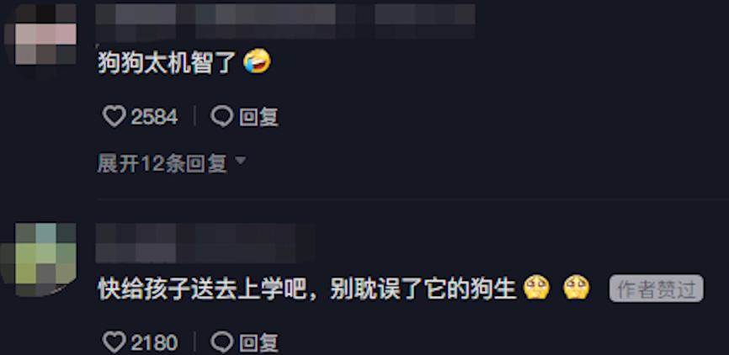
Task: Select the comment text 狗狗太机智了
Action: pyautogui.click(x=168, y=62)
